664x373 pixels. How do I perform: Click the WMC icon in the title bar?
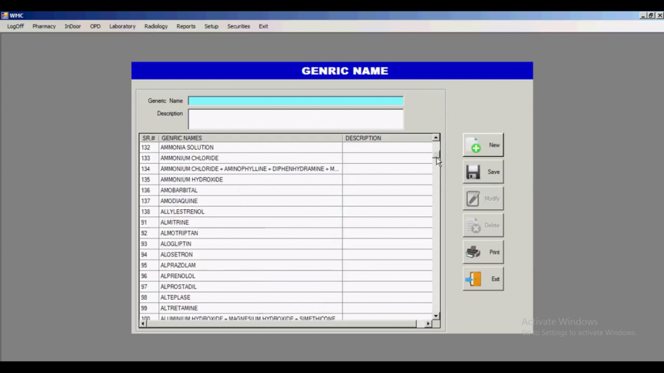[5, 15]
